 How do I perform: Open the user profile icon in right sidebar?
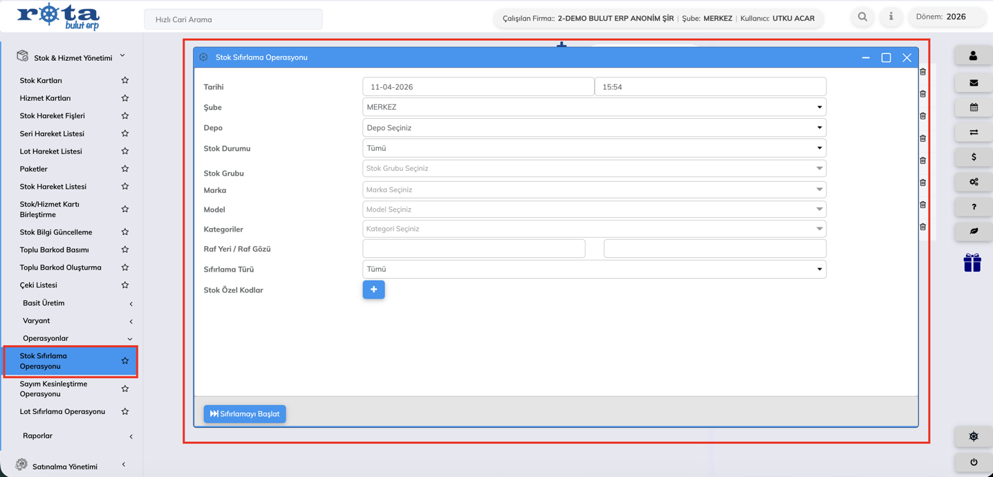click(x=973, y=56)
